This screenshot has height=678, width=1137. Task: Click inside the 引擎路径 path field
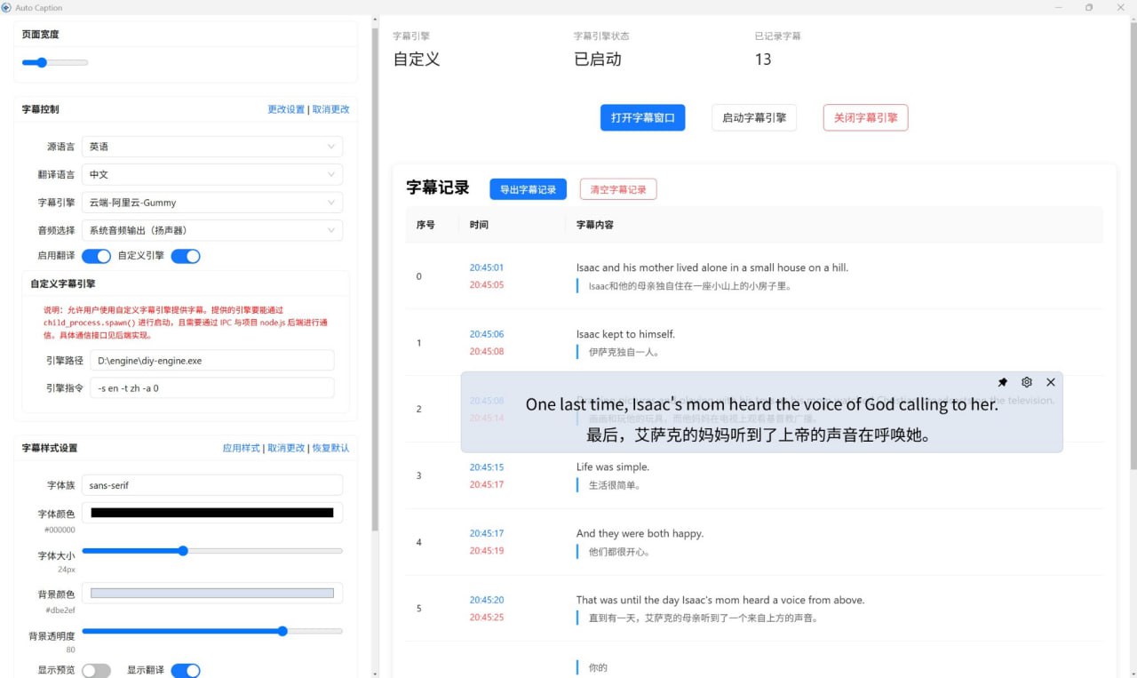[212, 360]
